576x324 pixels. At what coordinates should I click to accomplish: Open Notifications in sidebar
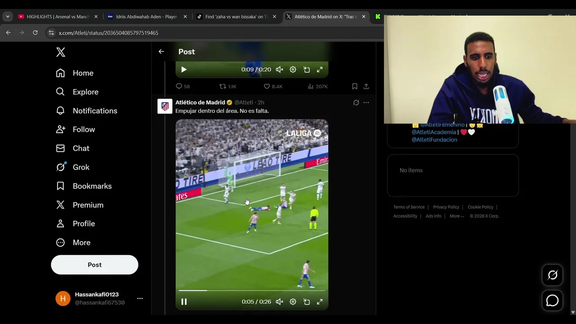pyautogui.click(x=86, y=111)
